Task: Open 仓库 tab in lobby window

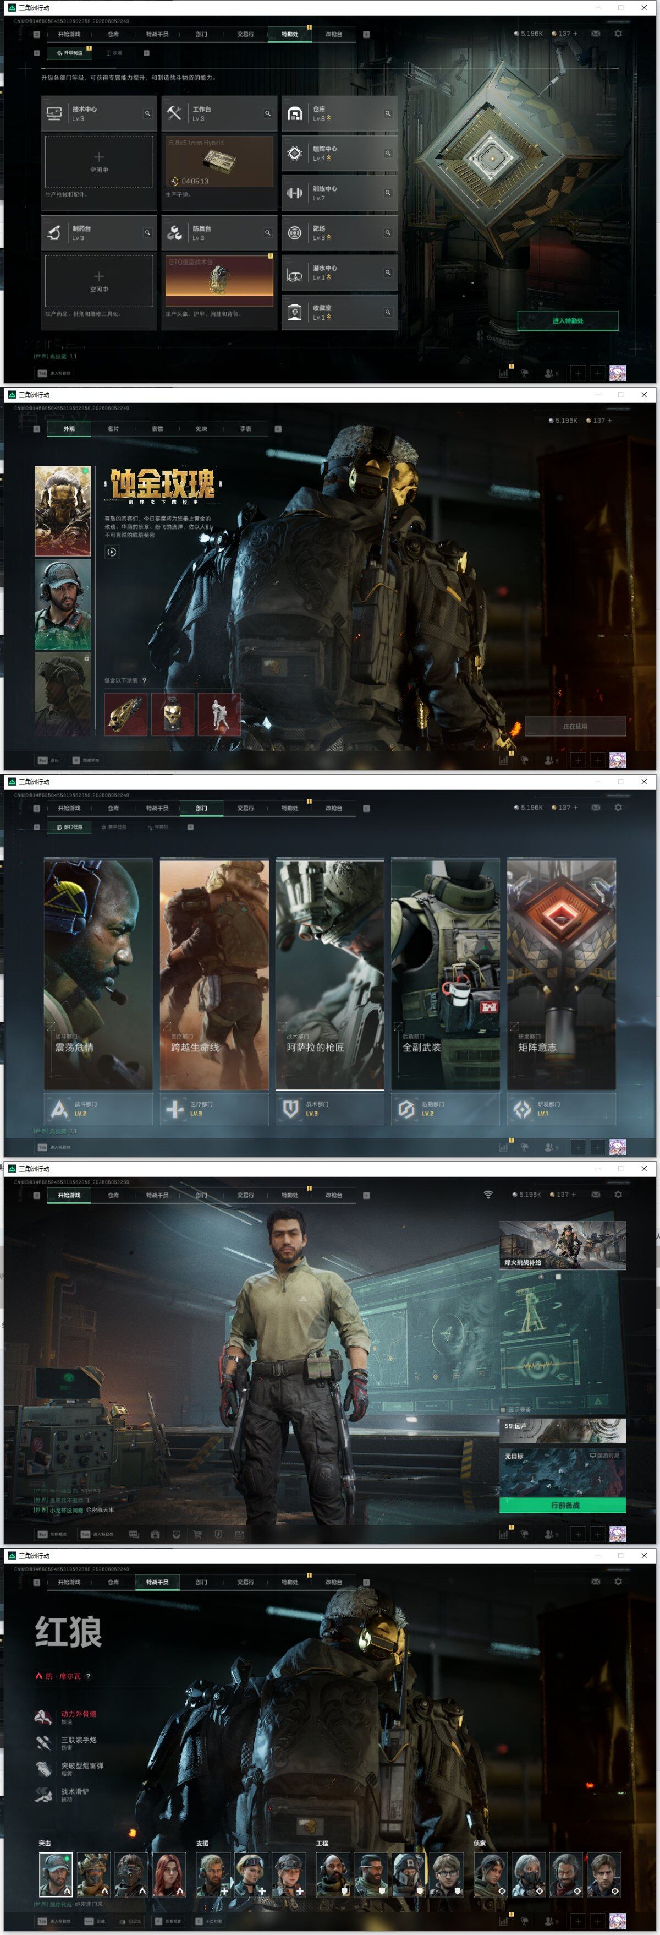Action: coord(113,1195)
